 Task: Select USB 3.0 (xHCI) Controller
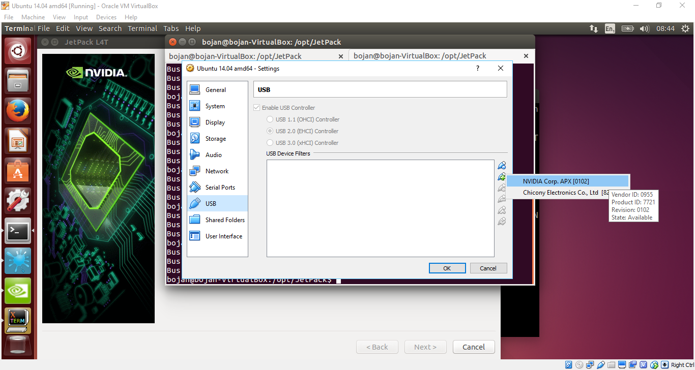(270, 142)
